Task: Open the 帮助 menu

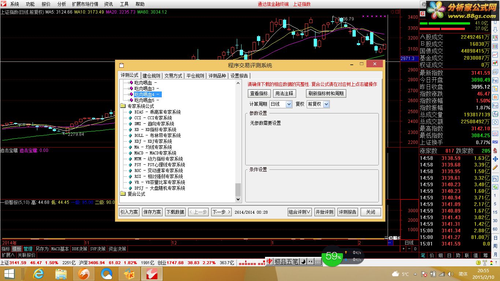Action: point(140,4)
